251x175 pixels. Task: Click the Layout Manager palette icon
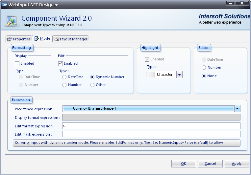[x=56, y=39]
